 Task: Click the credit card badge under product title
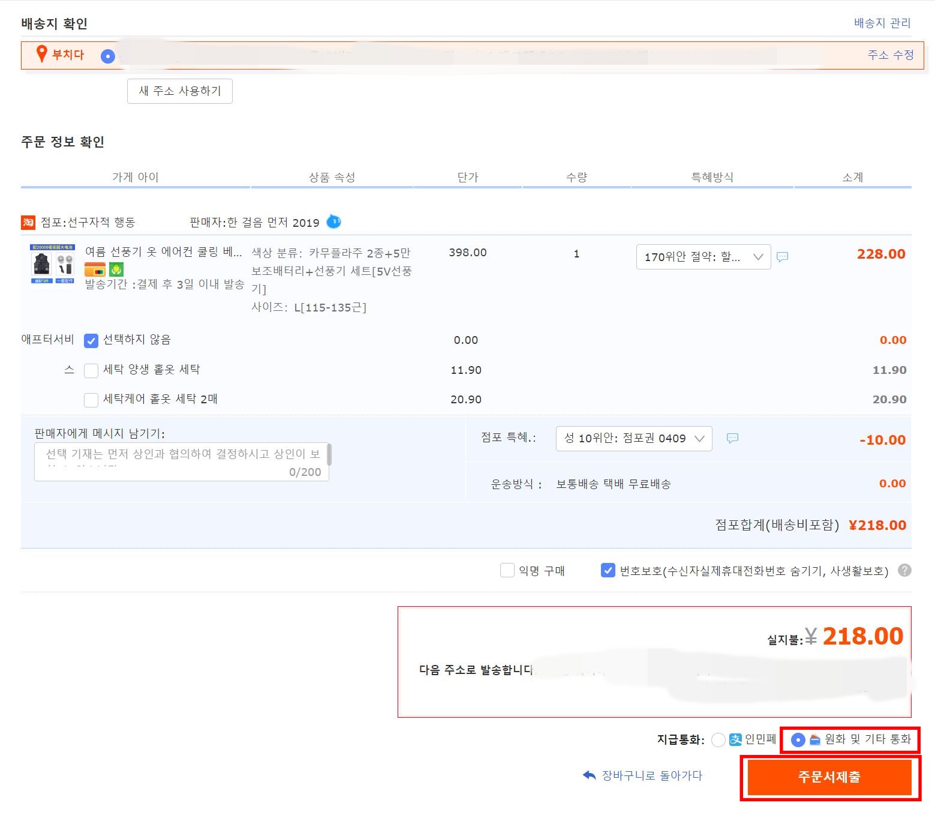click(95, 269)
